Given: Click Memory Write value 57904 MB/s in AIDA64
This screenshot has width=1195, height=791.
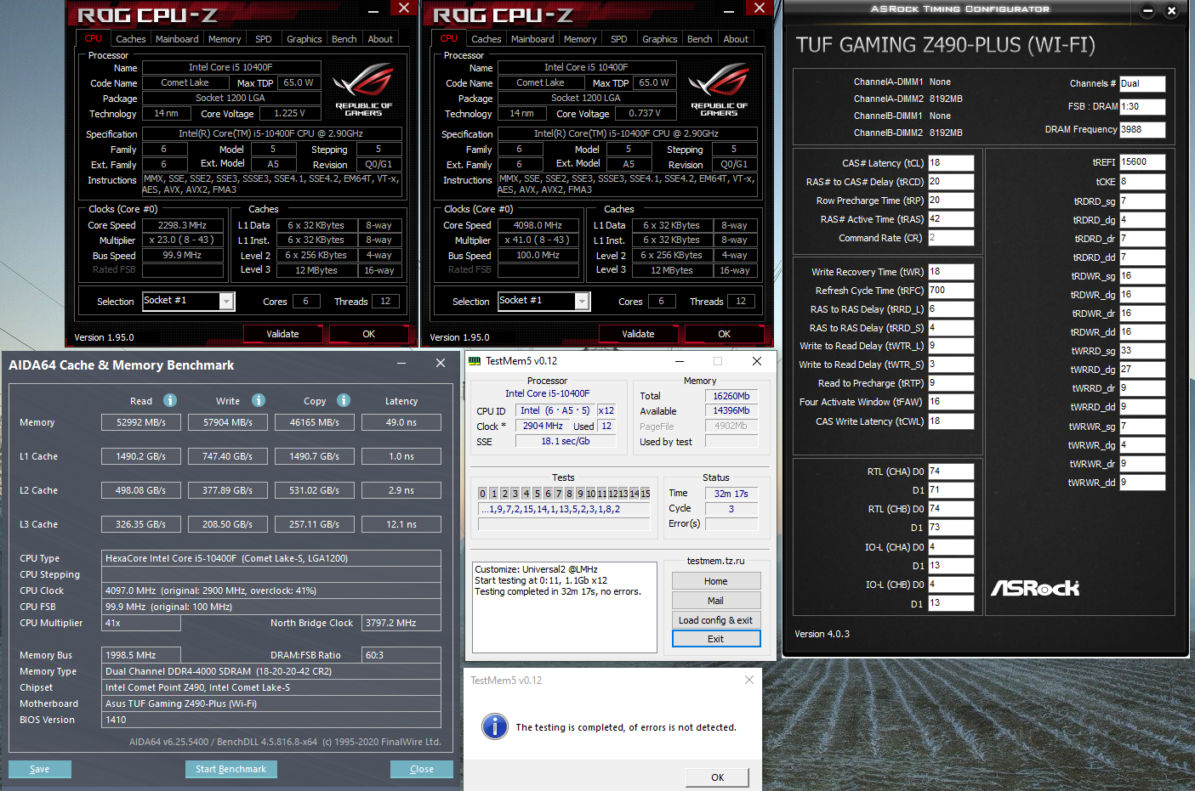Looking at the screenshot, I should [228, 422].
